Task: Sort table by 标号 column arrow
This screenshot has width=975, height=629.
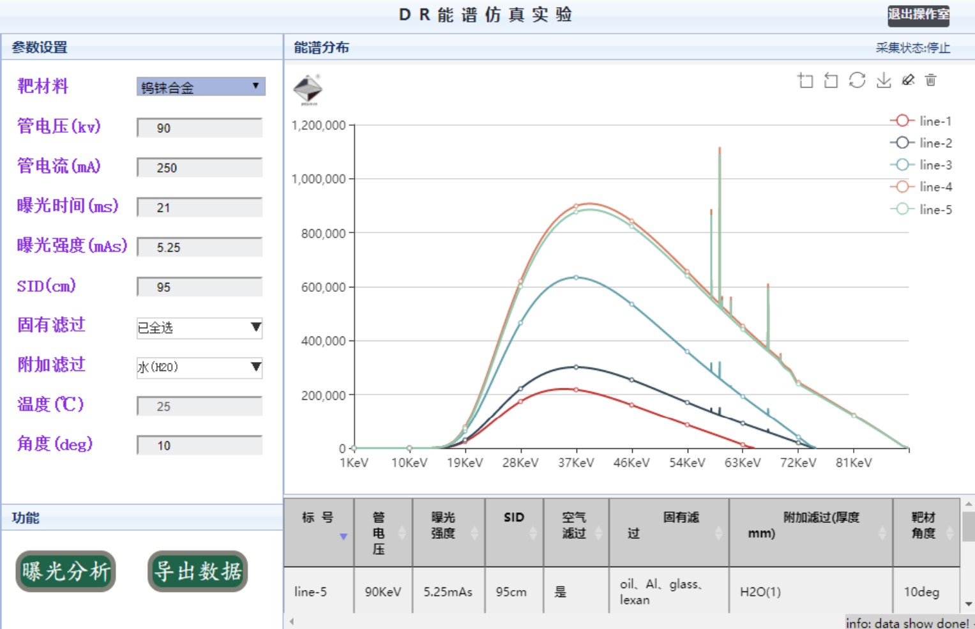Action: (344, 536)
